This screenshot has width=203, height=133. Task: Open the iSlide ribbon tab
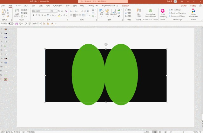pyautogui.click(x=18, y=6)
